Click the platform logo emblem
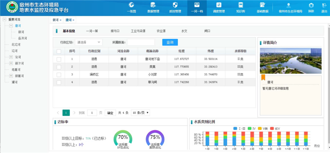This screenshot has height=153, width=330. (12, 7)
